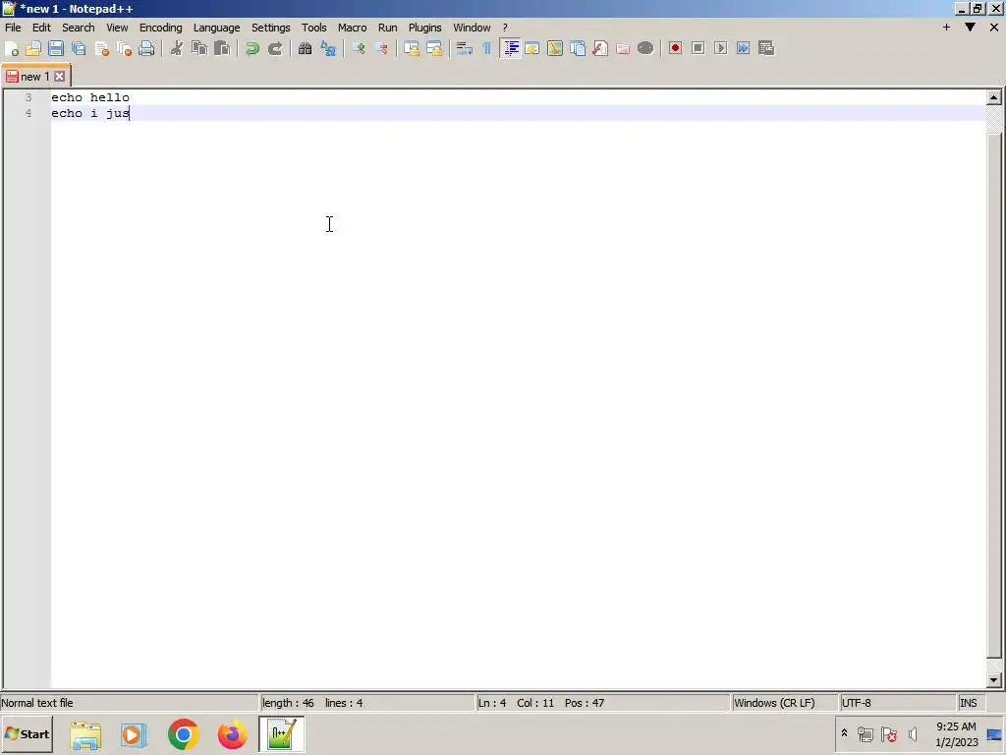Viewport: 1006px width, 755px height.
Task: Open Windows Explorer folder on taskbar
Action: click(x=85, y=734)
